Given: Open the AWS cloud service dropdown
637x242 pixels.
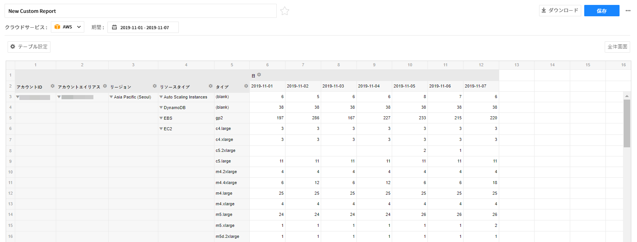Looking at the screenshot, I should [x=68, y=27].
